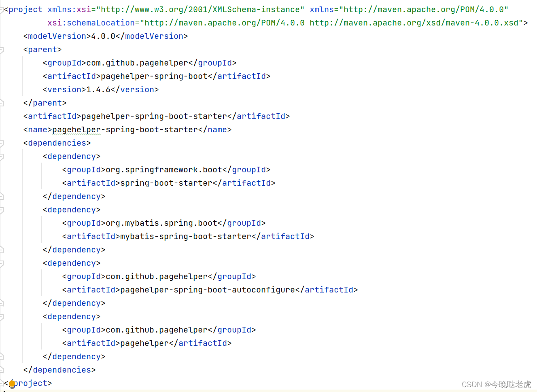Screen dimensions: 537x392
Task: Click the maven.apache.org/POM/4.0.0 namespace URL
Action: 422,9
